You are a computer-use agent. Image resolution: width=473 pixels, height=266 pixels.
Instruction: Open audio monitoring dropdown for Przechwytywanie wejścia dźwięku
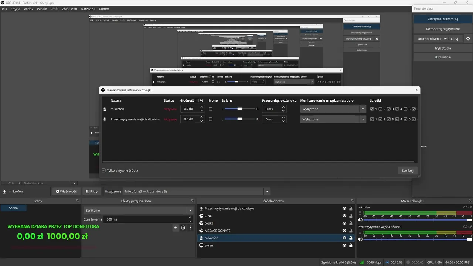[x=333, y=119]
